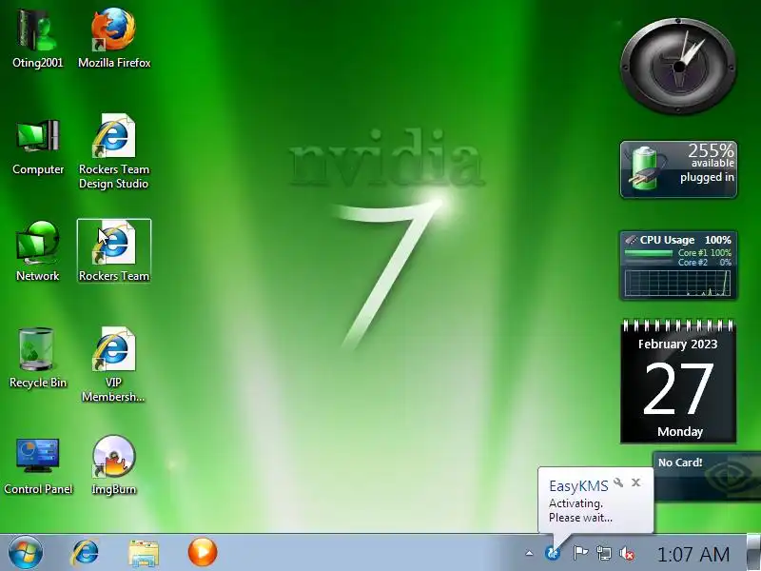The image size is (761, 571).
Task: Click the February 2023 calendar gadget
Action: 678,381
